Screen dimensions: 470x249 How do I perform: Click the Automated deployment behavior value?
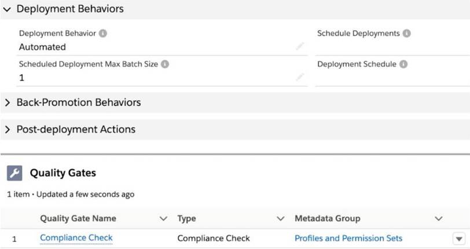coord(42,47)
